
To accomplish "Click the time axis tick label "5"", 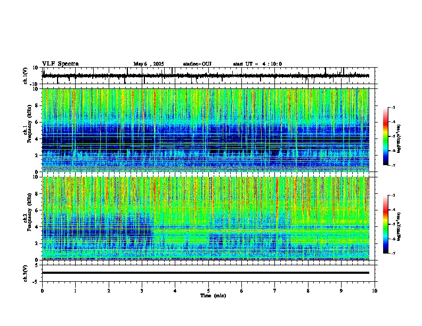I will (x=208, y=291).
